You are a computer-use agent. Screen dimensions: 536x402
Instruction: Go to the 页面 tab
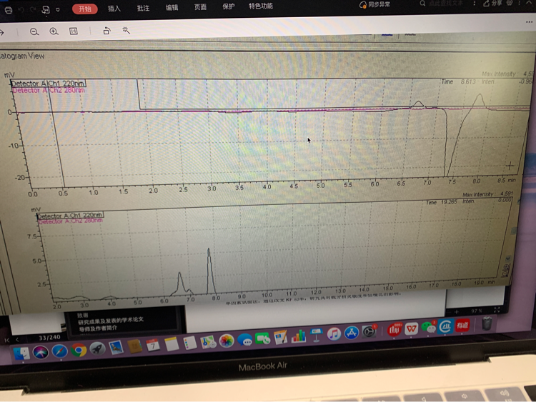200,7
